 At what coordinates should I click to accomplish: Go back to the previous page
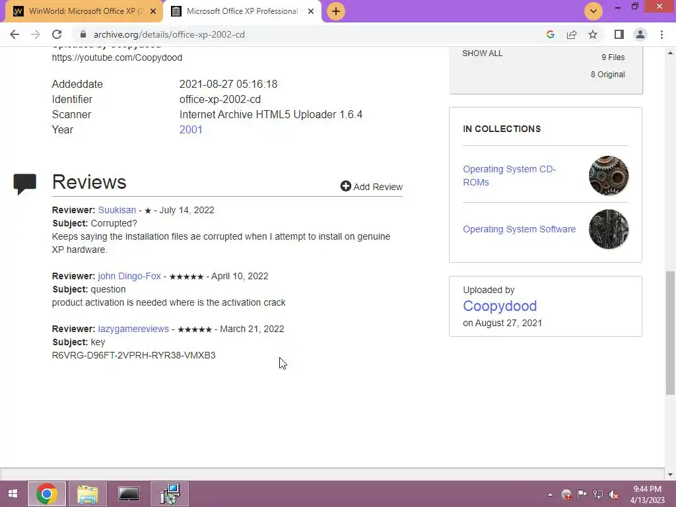click(15, 34)
